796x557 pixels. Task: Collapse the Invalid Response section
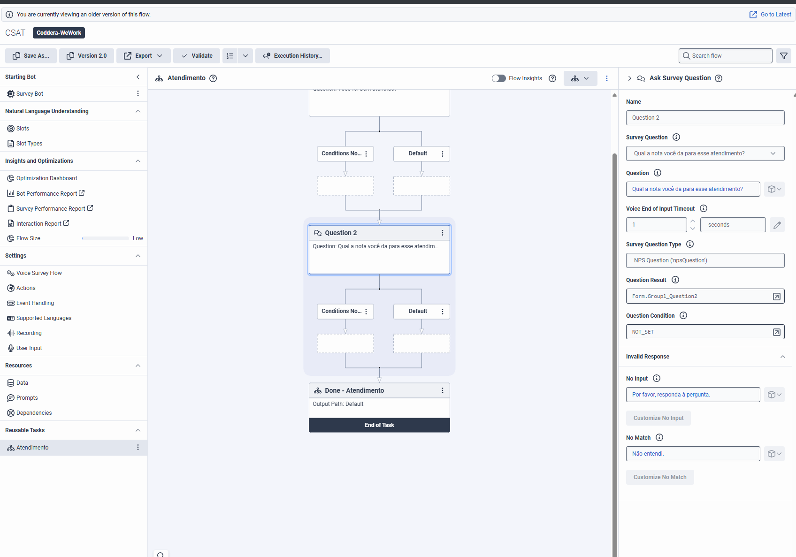tap(783, 357)
